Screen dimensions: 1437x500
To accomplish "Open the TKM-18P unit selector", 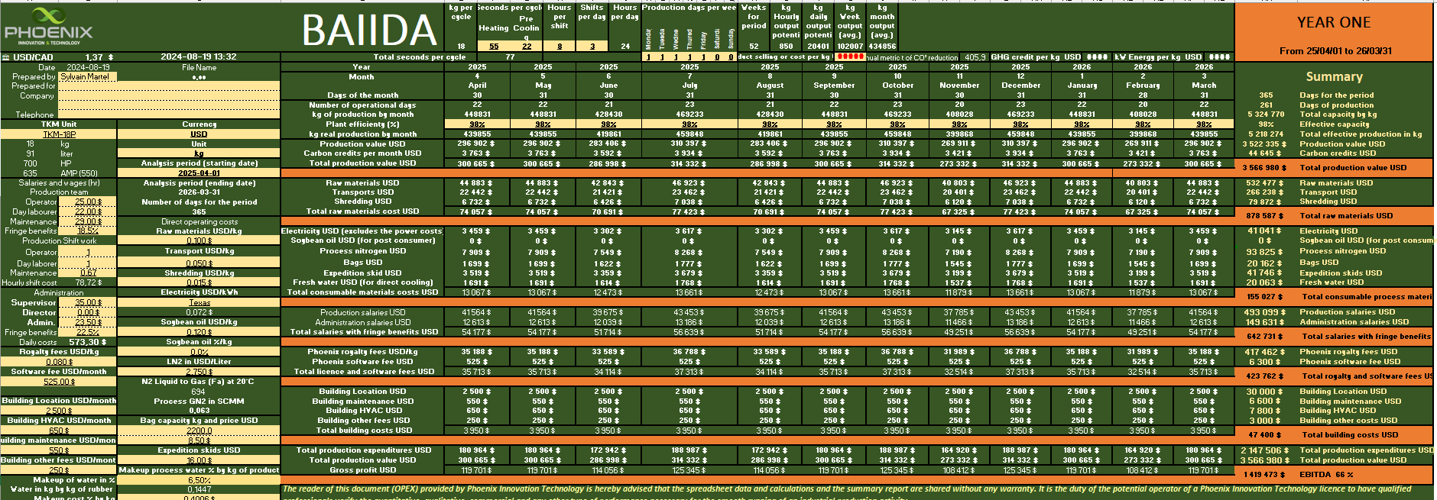I will 59,134.
